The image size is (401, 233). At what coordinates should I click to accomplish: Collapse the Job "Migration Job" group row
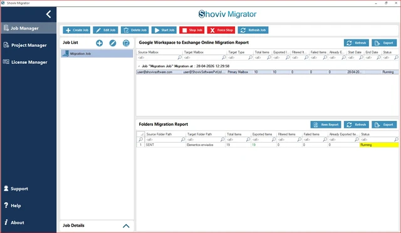tap(139, 66)
